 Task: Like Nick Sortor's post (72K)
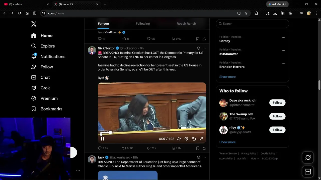click(151, 148)
